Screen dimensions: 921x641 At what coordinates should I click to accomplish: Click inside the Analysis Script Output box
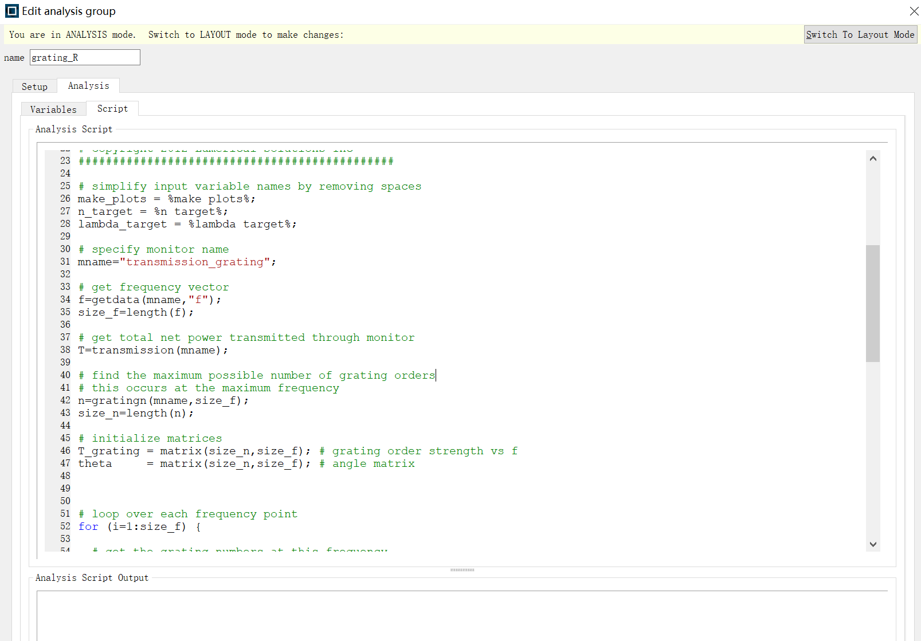(462, 616)
